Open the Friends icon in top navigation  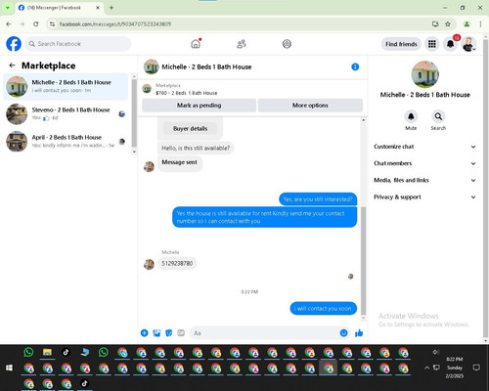point(242,44)
